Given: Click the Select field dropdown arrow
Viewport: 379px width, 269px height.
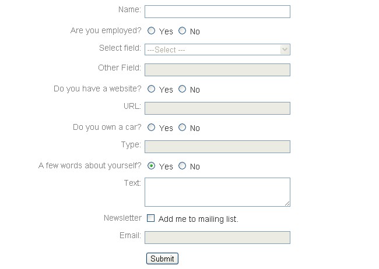Looking at the screenshot, I should 285,50.
